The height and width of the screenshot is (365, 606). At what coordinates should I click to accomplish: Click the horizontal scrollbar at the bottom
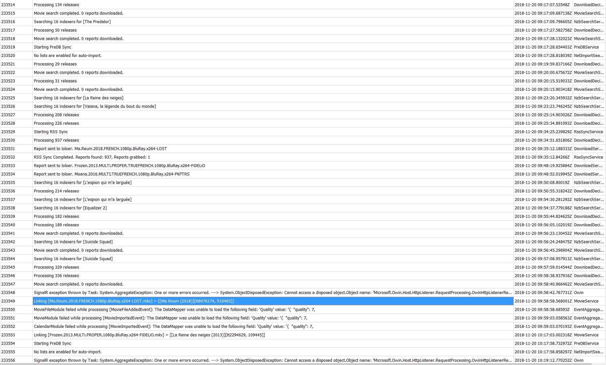click(x=293, y=364)
